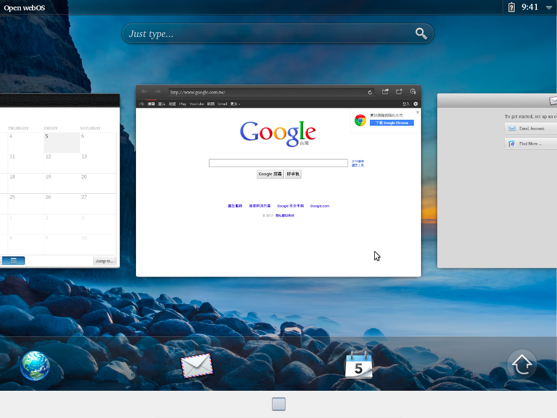Image resolution: width=557 pixels, height=418 pixels.
Task: Select YouTube in Google's navigation bar
Action: click(196, 104)
